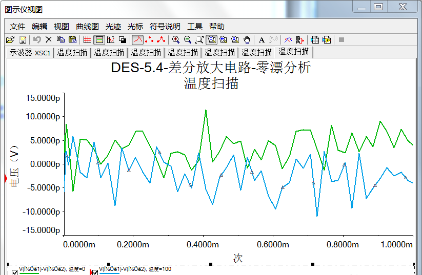Select the 温度=0 legend label text
The width and height of the screenshot is (422, 275).
[52, 269]
